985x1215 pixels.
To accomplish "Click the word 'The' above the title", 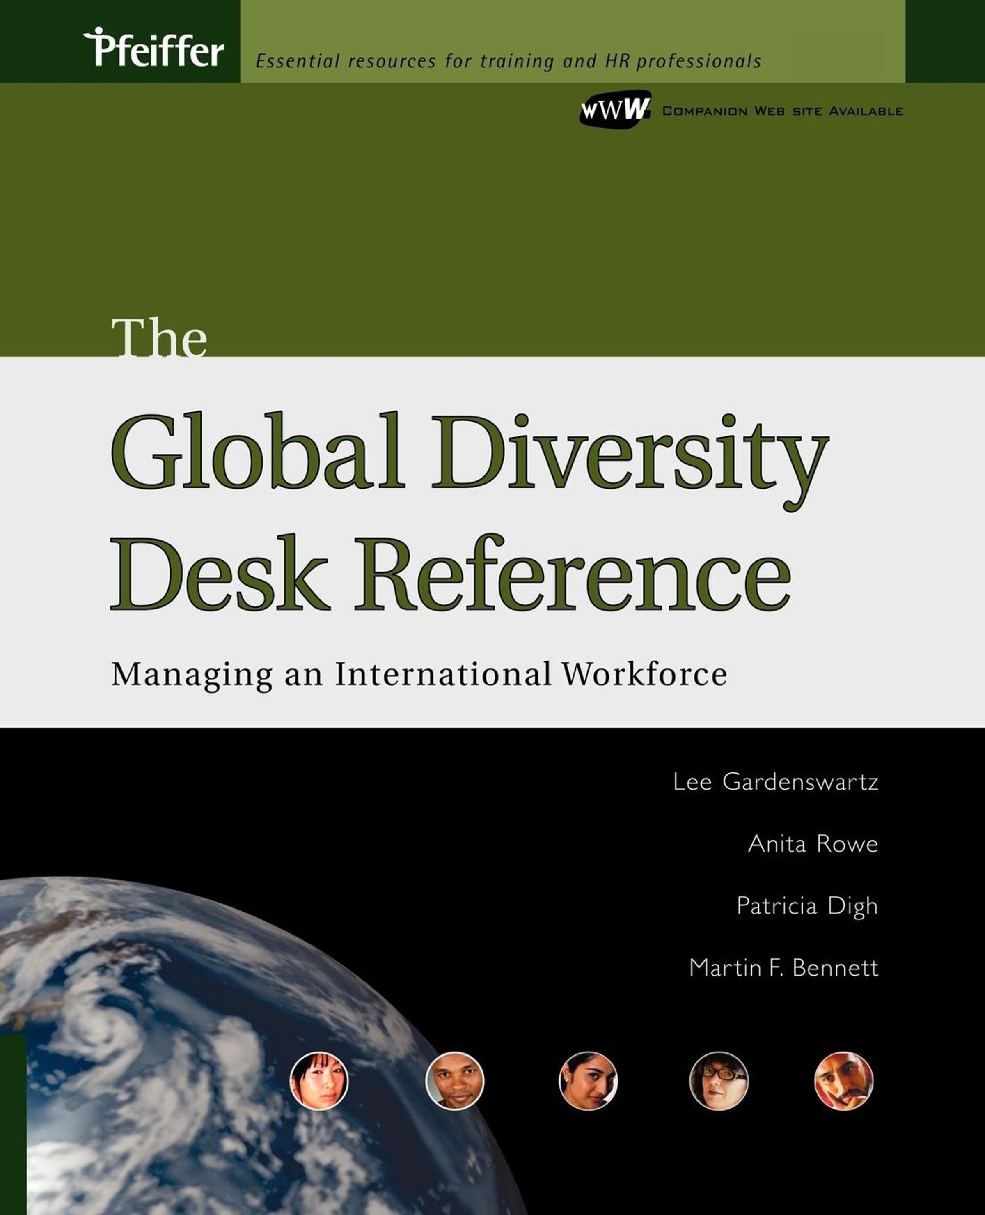I will (x=159, y=338).
